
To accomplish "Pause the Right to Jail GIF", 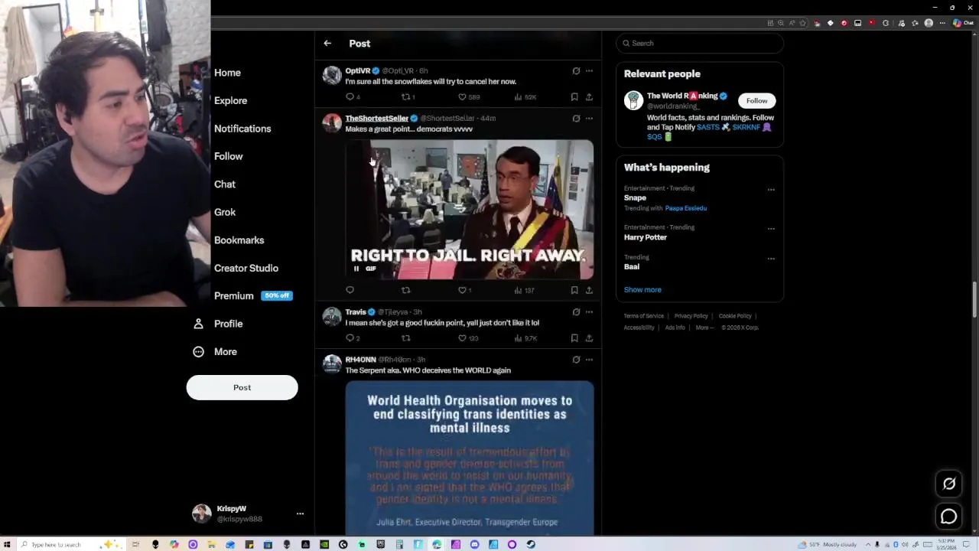I will (x=356, y=269).
